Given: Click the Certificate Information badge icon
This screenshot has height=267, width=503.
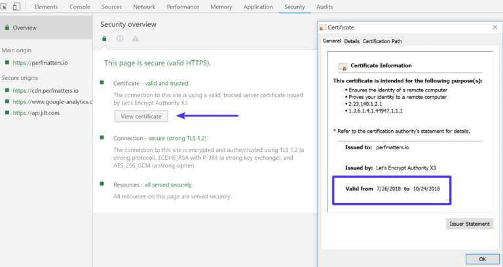Looking at the screenshot, I should point(343,66).
